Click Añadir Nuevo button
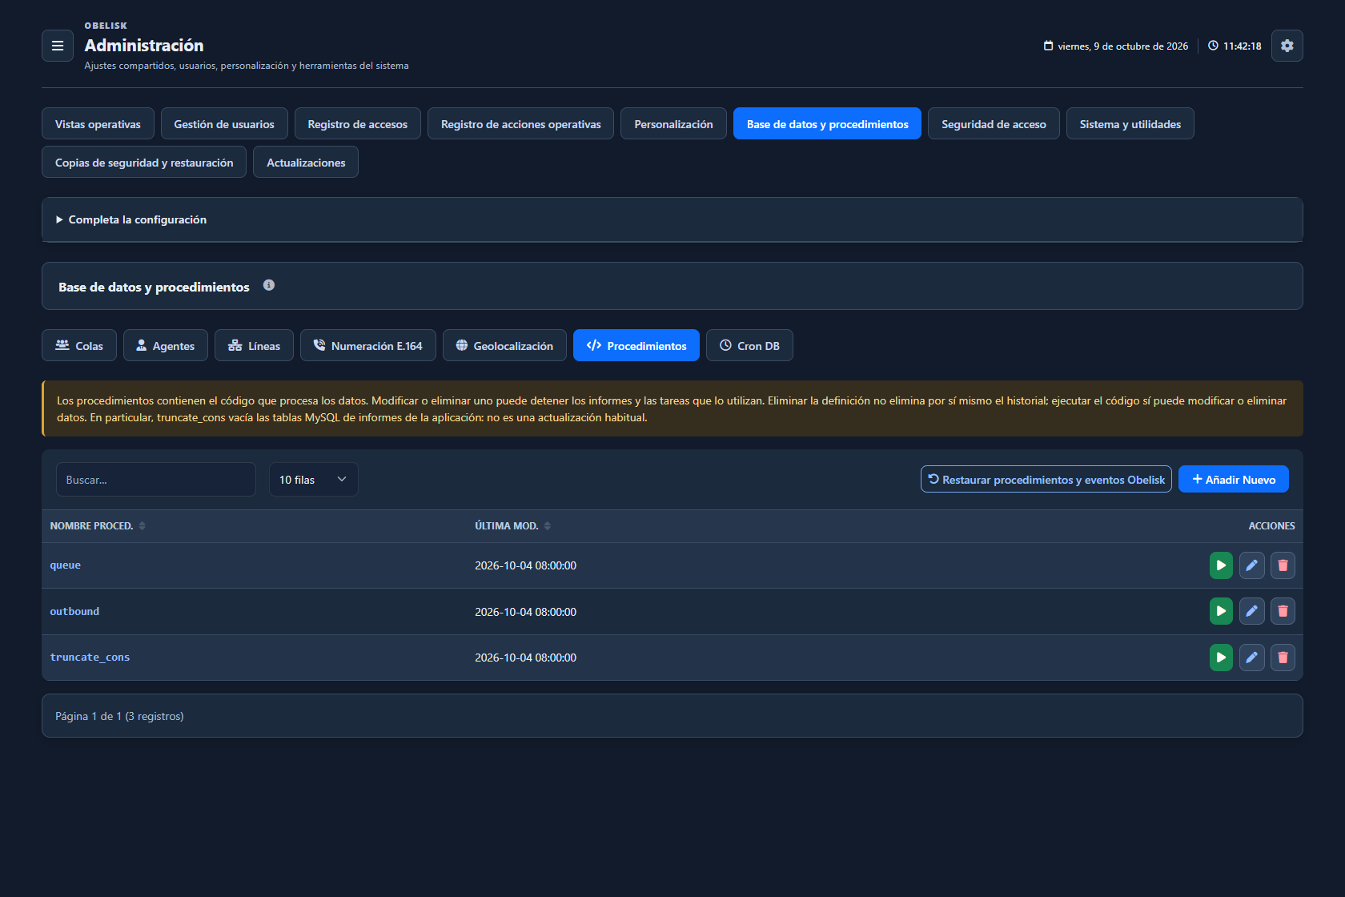The height and width of the screenshot is (897, 1345). pos(1234,480)
